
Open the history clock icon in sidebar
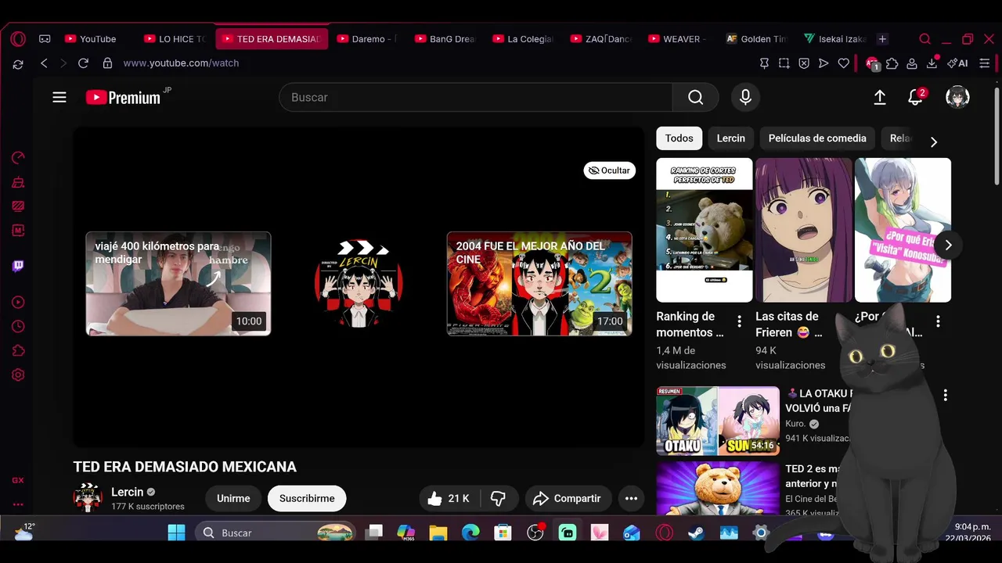18,327
